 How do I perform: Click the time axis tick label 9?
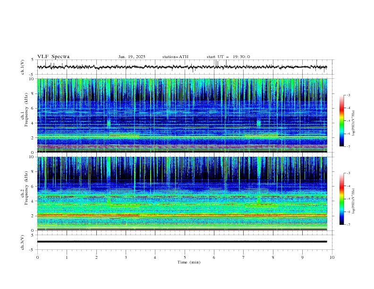(302, 257)
